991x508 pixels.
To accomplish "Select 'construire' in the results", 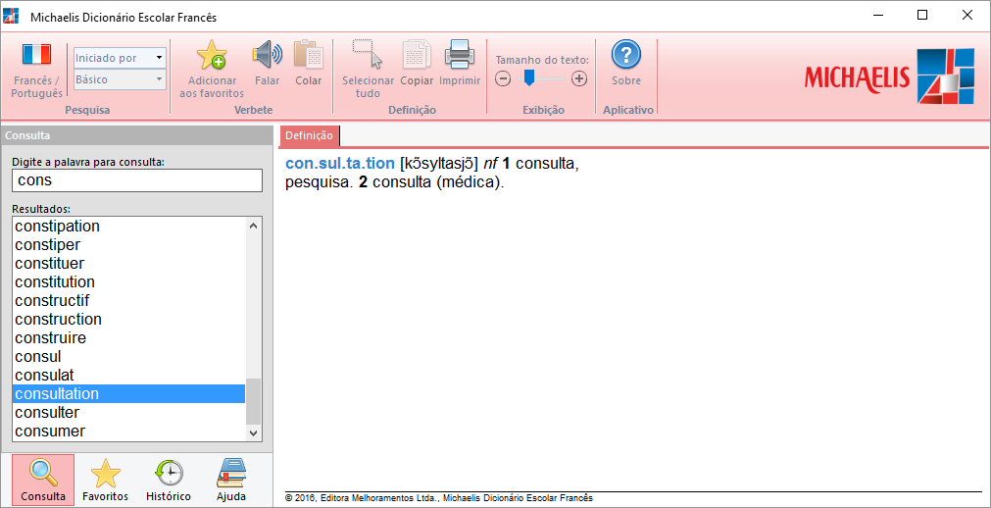I will point(129,337).
